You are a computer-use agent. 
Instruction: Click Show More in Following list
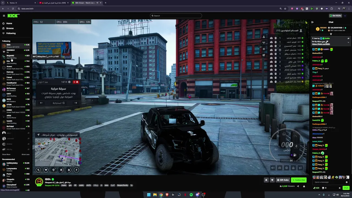click(x=6, y=155)
